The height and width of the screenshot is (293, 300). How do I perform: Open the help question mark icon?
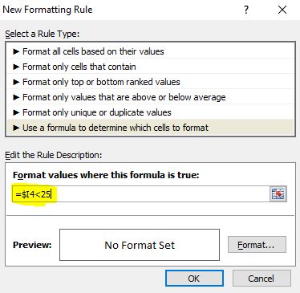click(246, 10)
